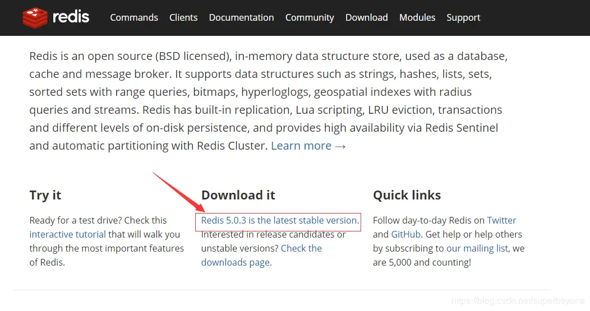Viewport: 590px width, 311px height.
Task: Click the Quick links heading
Action: tap(407, 195)
